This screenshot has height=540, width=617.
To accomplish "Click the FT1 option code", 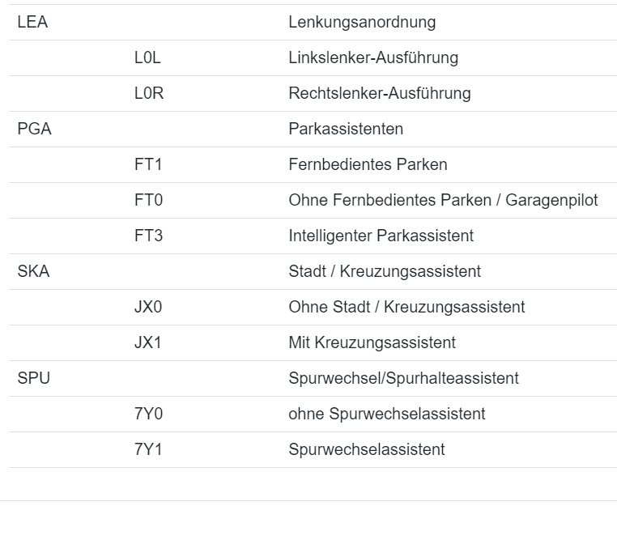I will tap(148, 165).
